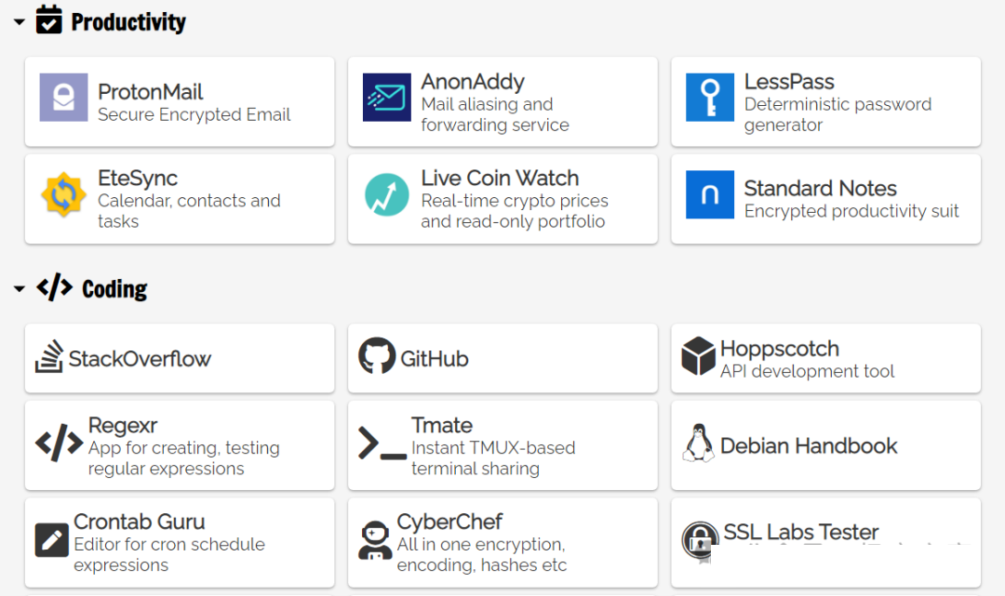Image resolution: width=1005 pixels, height=596 pixels.
Task: Click the GitHub octocat icon
Action: click(377, 356)
